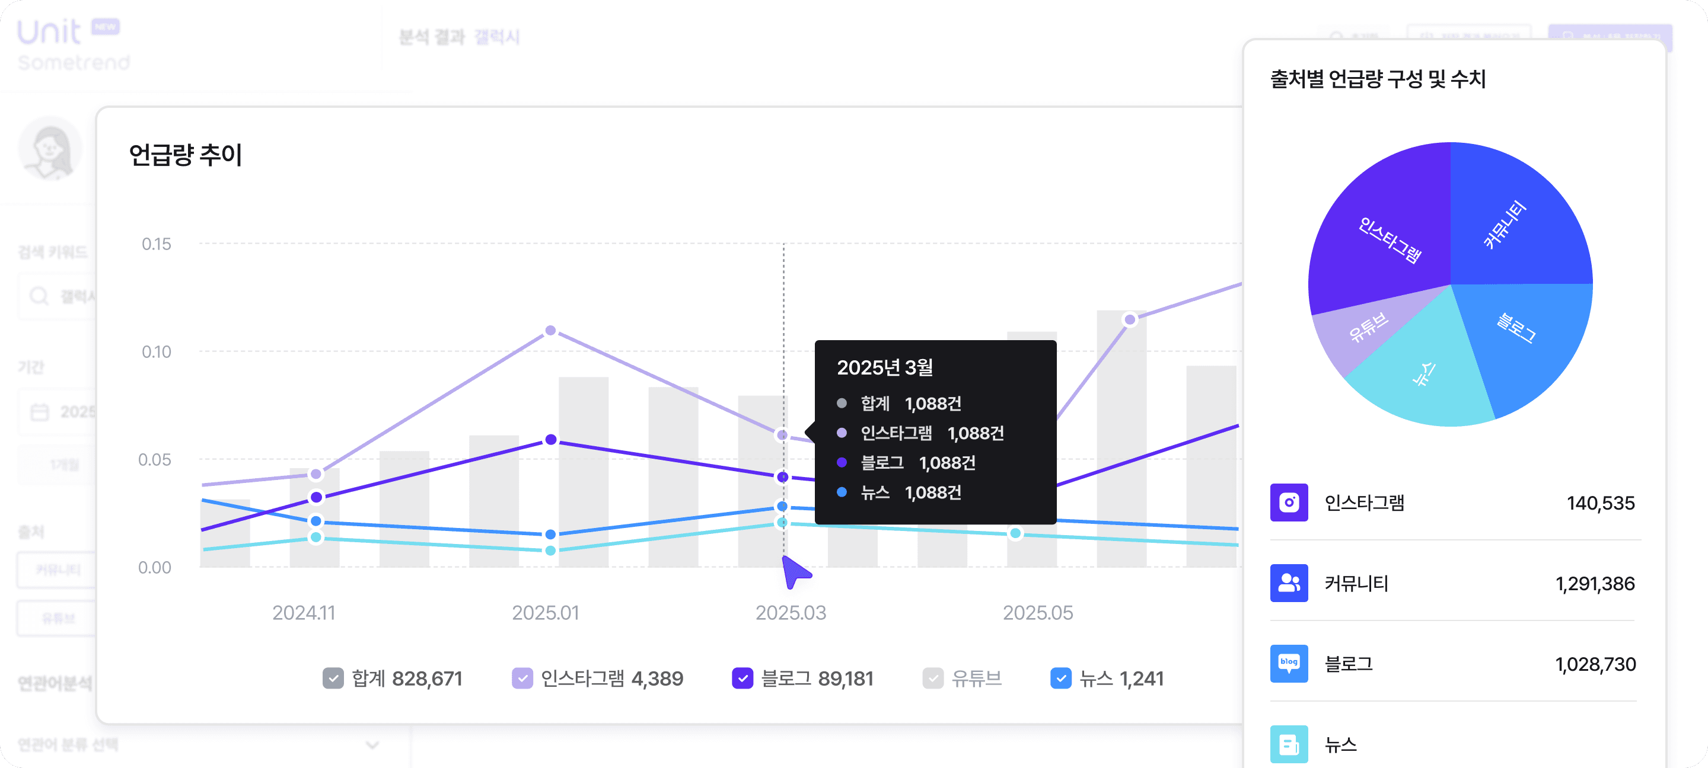Click the 2025.05 x-axis label
This screenshot has width=1708, height=768.
(x=1037, y=612)
